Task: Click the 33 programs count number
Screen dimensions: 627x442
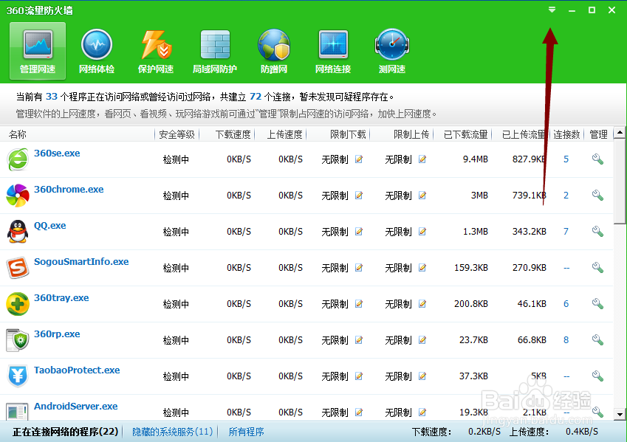Action: click(x=52, y=97)
